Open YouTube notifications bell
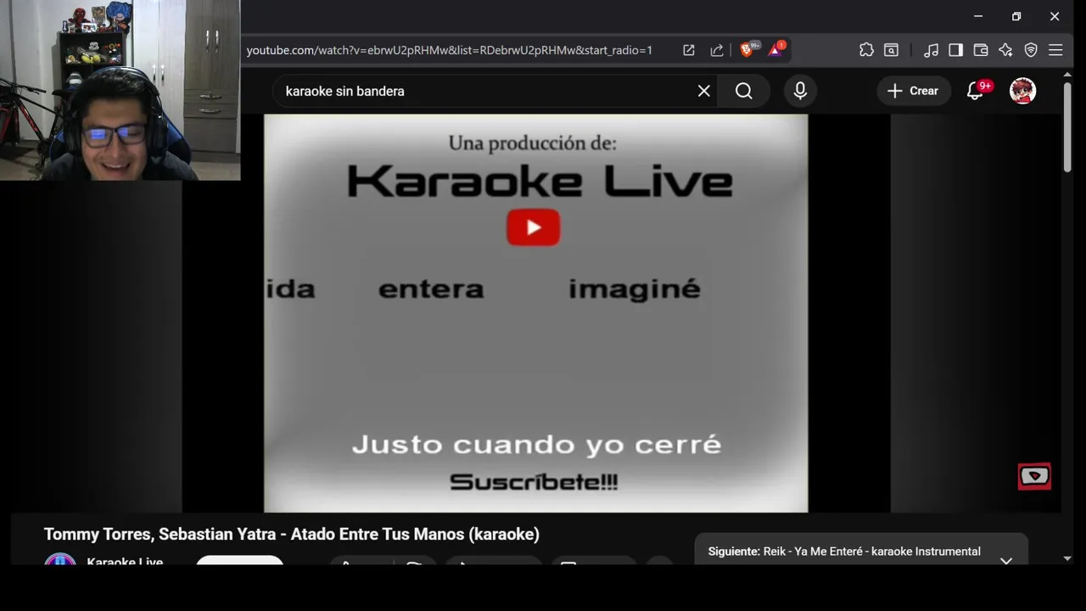 pos(976,91)
